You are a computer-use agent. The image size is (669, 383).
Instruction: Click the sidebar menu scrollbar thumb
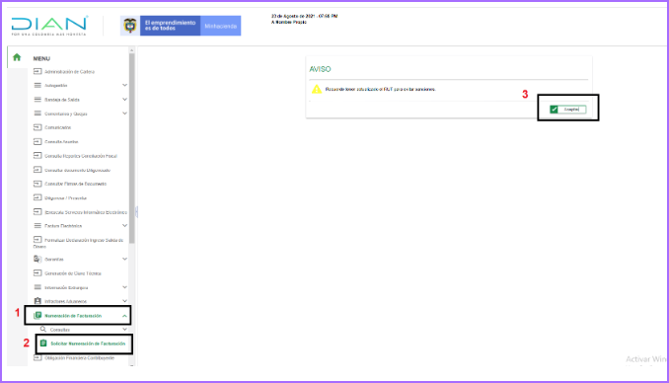132,148
